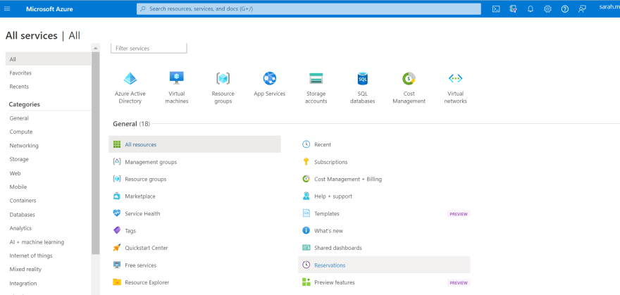Click the Free services icon
This screenshot has height=295, width=620.
[117, 265]
